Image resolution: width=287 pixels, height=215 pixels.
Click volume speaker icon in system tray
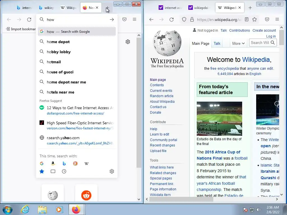[258, 210]
